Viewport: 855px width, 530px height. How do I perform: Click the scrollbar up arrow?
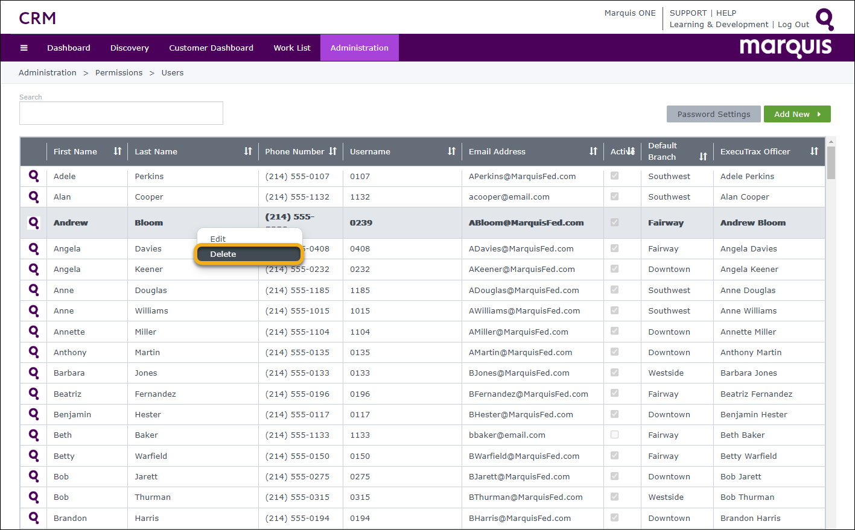click(831, 142)
